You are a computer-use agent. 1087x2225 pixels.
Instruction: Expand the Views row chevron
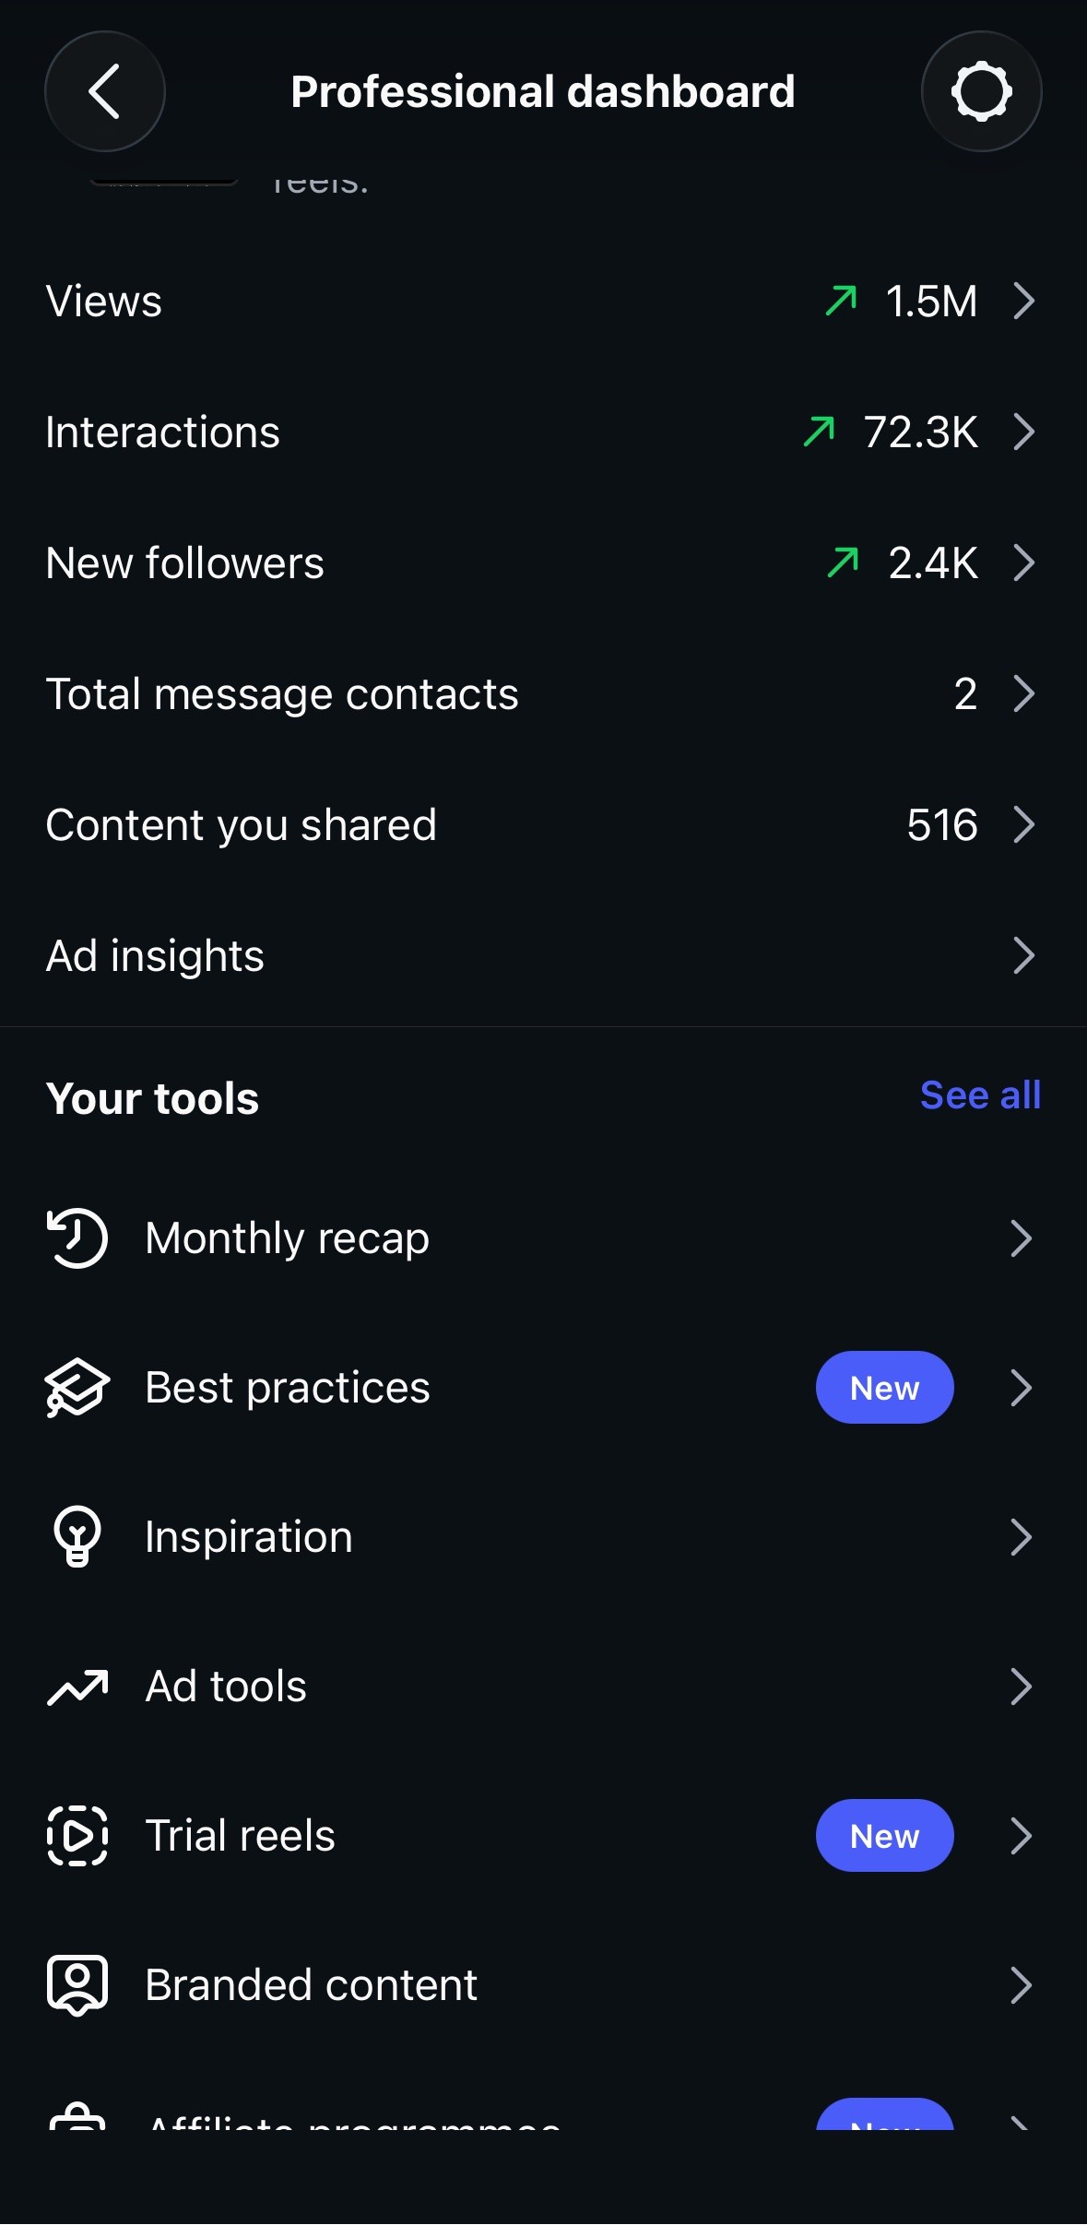click(x=1023, y=301)
